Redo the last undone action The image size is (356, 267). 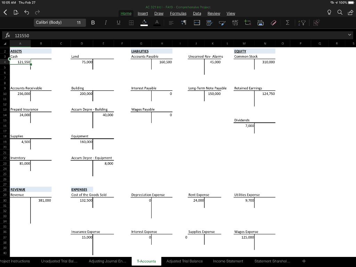pyautogui.click(x=37, y=13)
